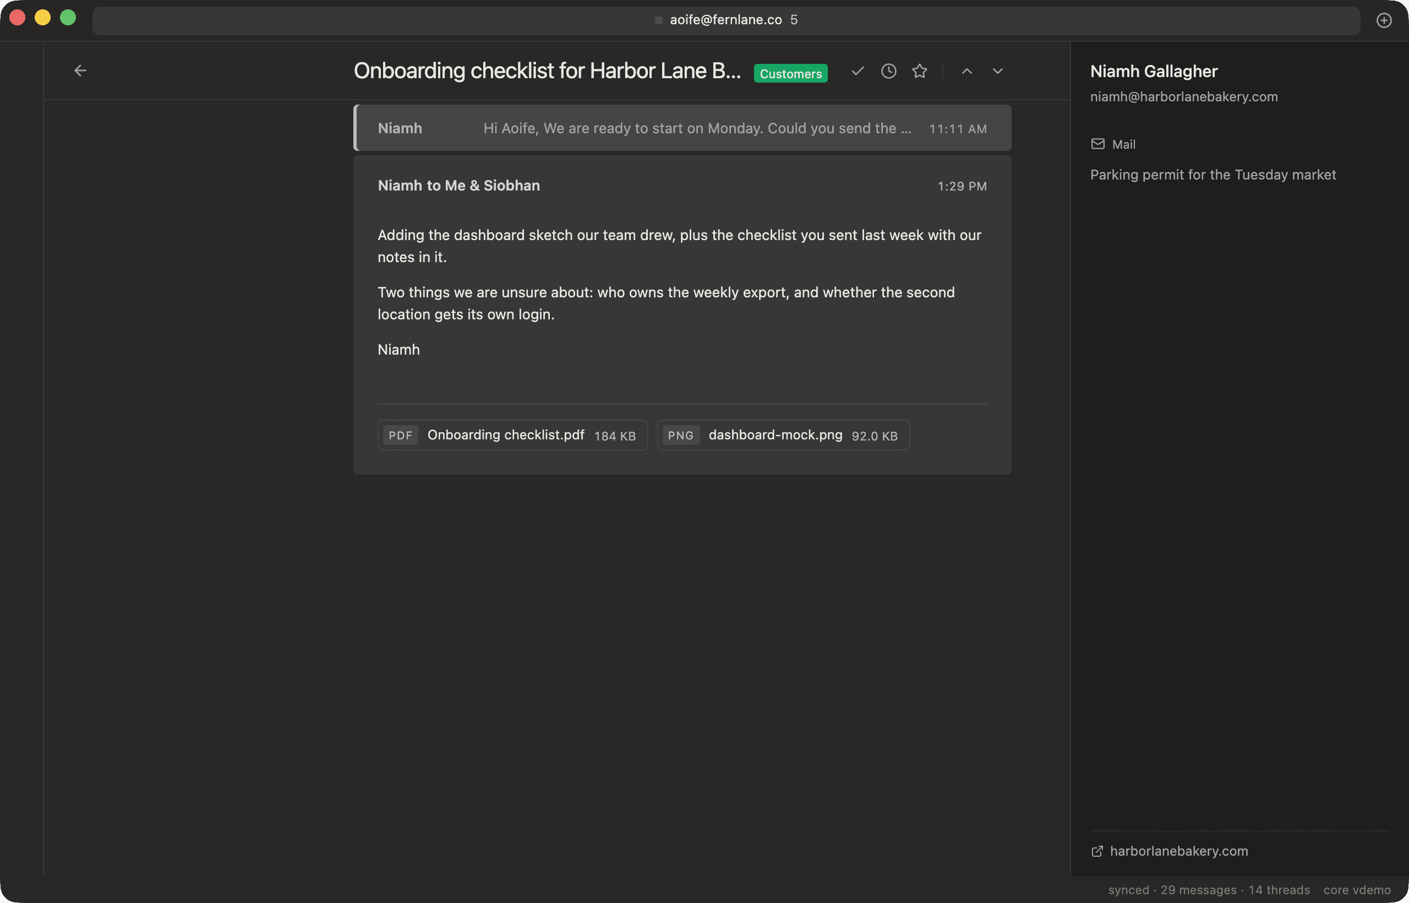Click core vdemo in status bar
The height and width of the screenshot is (903, 1409).
1357,890
